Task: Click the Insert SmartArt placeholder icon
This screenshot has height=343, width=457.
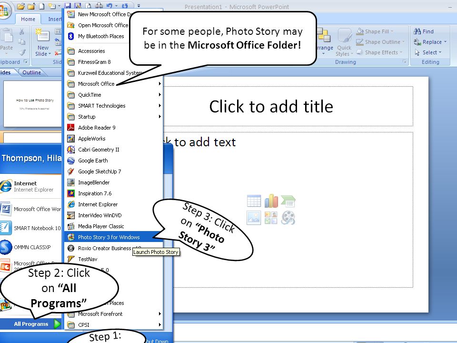Action: click(288, 201)
